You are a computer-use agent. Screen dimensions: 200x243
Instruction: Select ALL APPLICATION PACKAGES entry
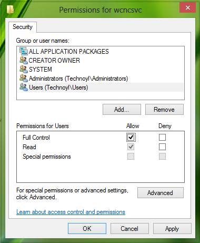coord(68,51)
